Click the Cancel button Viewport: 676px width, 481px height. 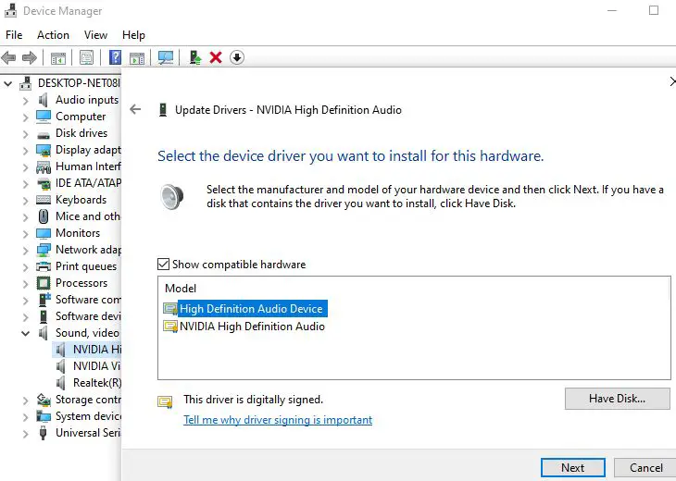pos(645,468)
